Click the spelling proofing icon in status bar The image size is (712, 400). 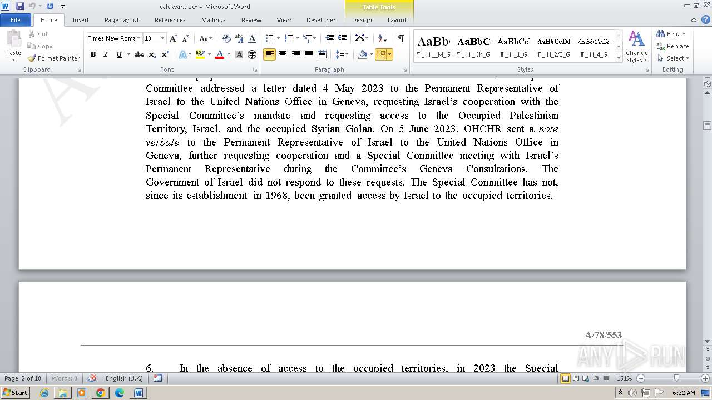coord(92,378)
